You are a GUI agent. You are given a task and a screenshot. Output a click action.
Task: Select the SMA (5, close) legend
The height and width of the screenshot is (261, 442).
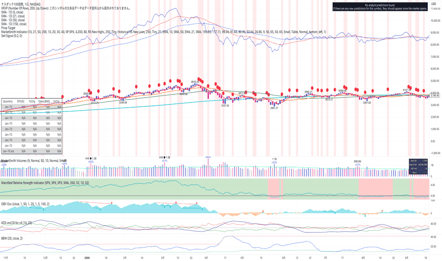[x=12, y=12]
